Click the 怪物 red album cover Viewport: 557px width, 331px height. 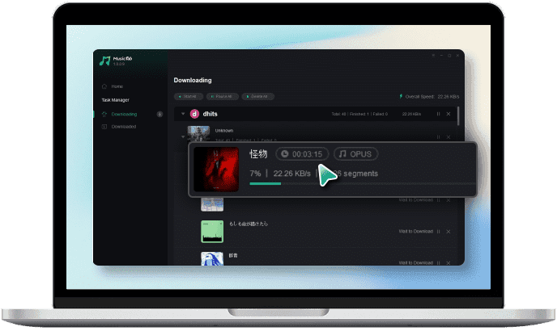point(217,169)
